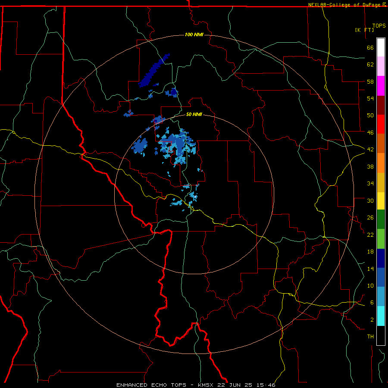
Task: Click the cyan 2 kft legend swatch
Action: 381,316
